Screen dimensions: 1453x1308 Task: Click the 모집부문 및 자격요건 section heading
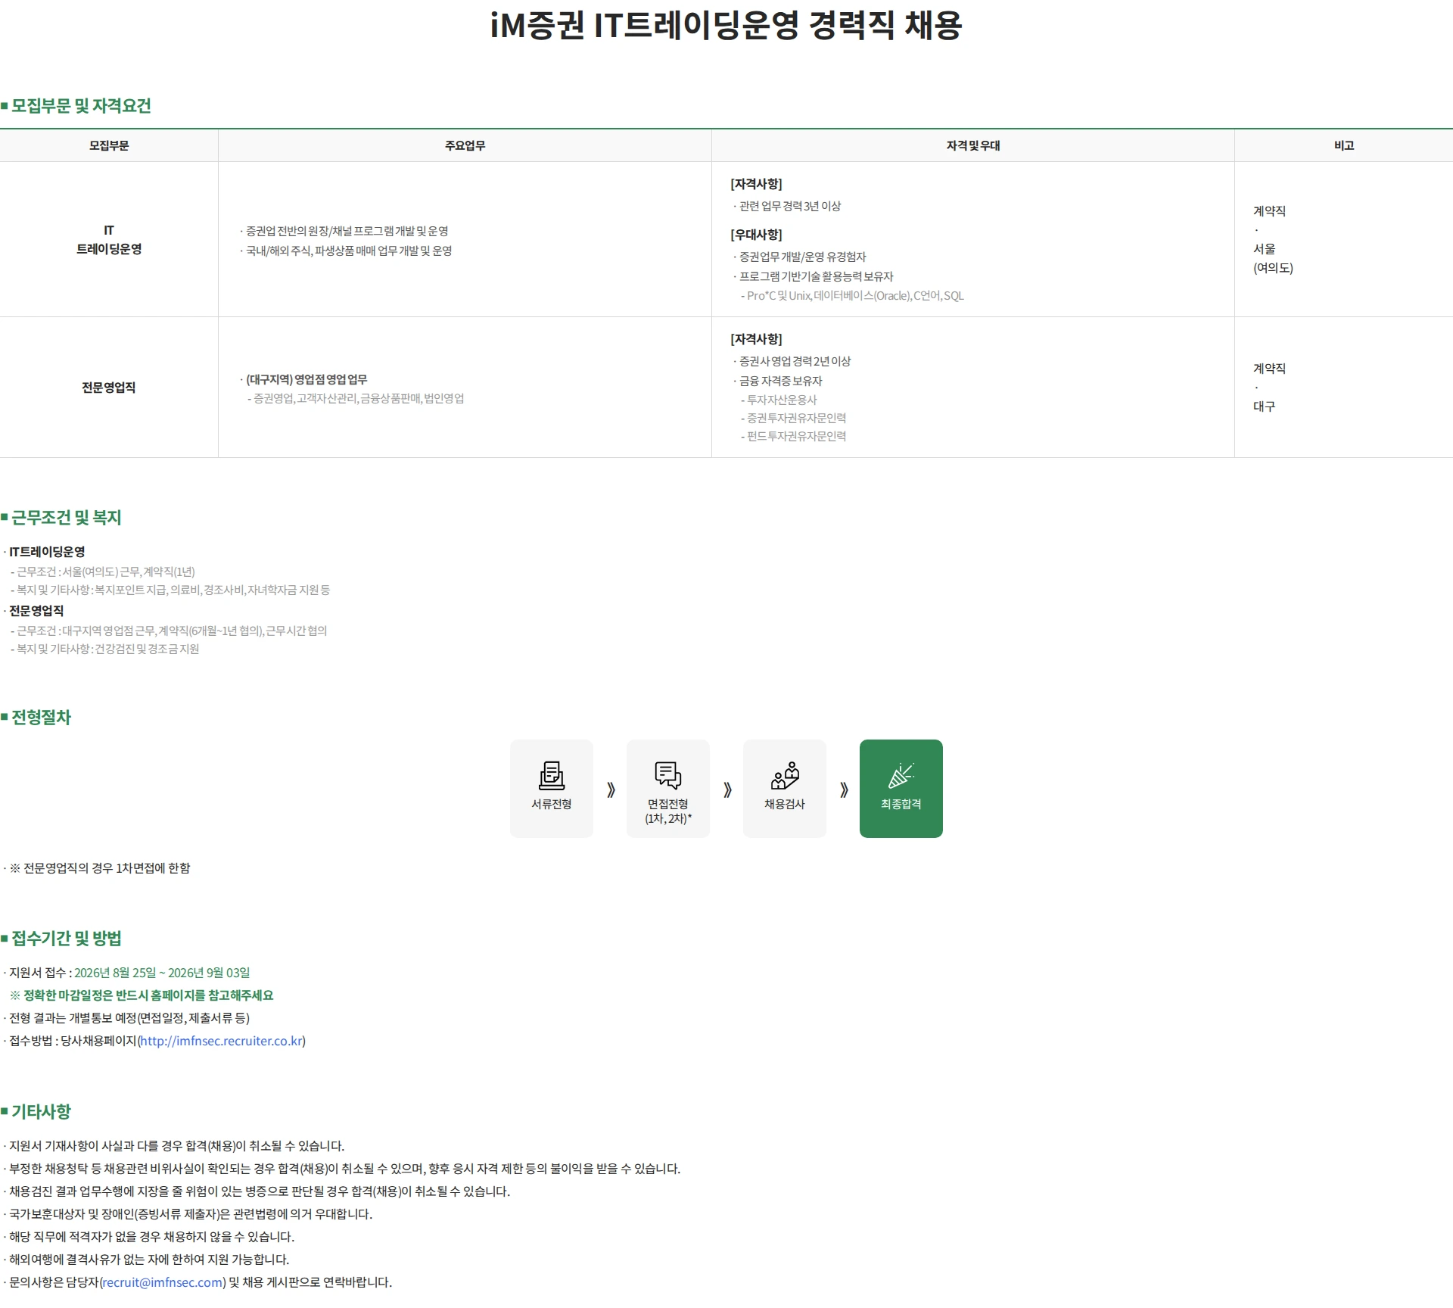[x=81, y=106]
